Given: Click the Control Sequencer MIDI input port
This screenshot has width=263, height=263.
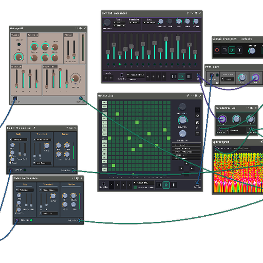Looking at the screenshot, I should click(122, 75).
